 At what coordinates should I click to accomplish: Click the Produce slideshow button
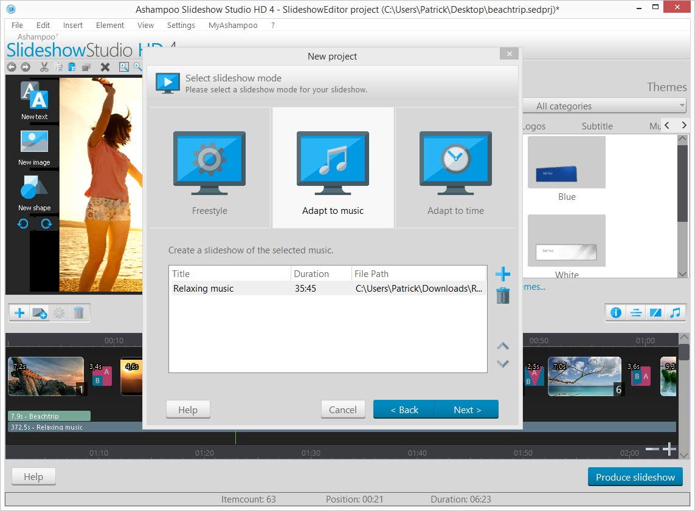[x=635, y=477]
